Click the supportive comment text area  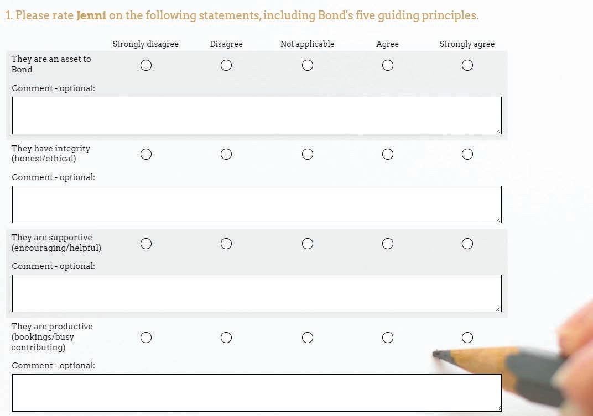[257, 293]
